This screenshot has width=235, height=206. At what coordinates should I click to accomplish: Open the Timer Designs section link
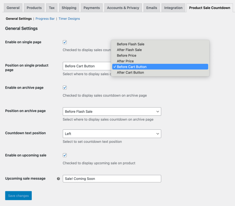[69, 19]
